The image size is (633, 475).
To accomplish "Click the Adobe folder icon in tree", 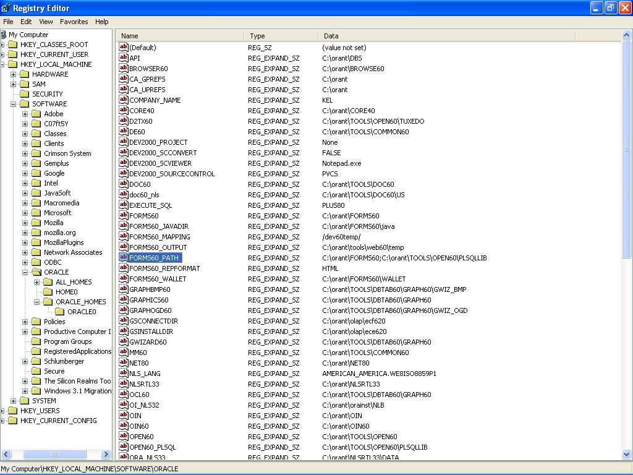I will [x=36, y=114].
